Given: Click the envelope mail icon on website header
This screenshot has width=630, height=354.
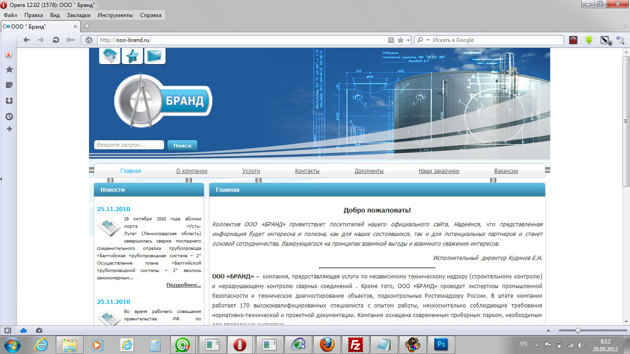Looking at the screenshot, I should (x=155, y=56).
